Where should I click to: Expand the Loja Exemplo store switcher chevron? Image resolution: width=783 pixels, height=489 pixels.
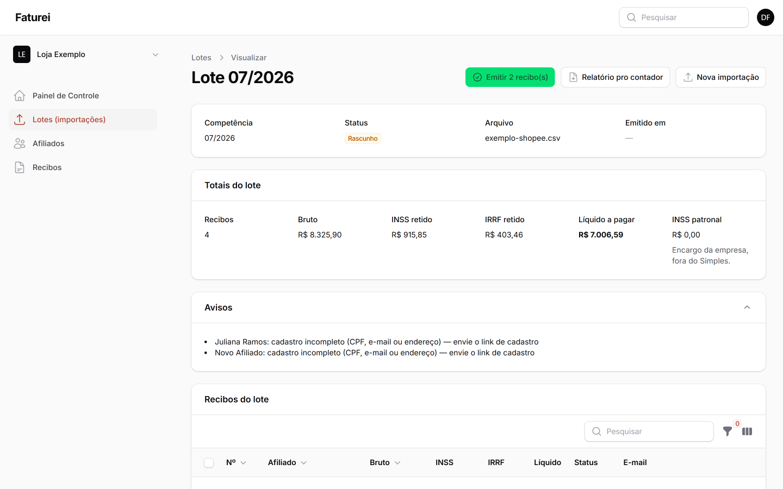pyautogui.click(x=156, y=54)
